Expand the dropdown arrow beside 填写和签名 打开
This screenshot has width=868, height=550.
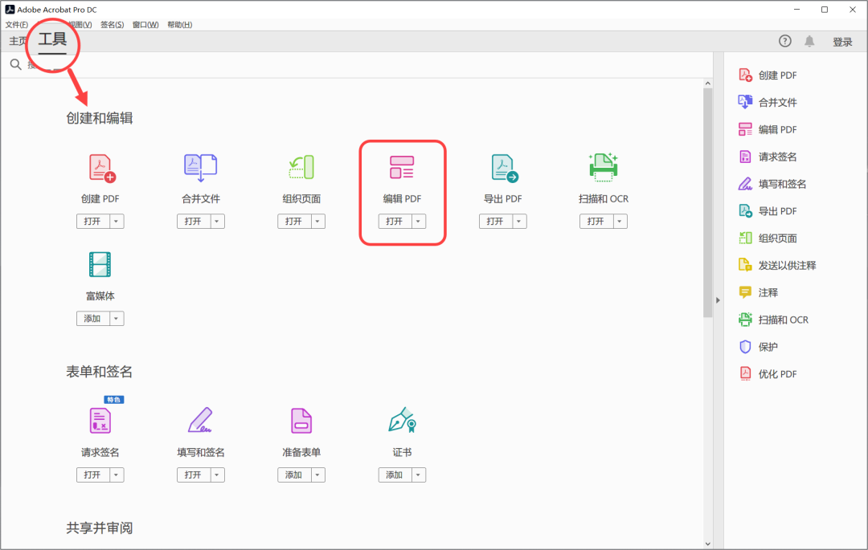click(217, 475)
